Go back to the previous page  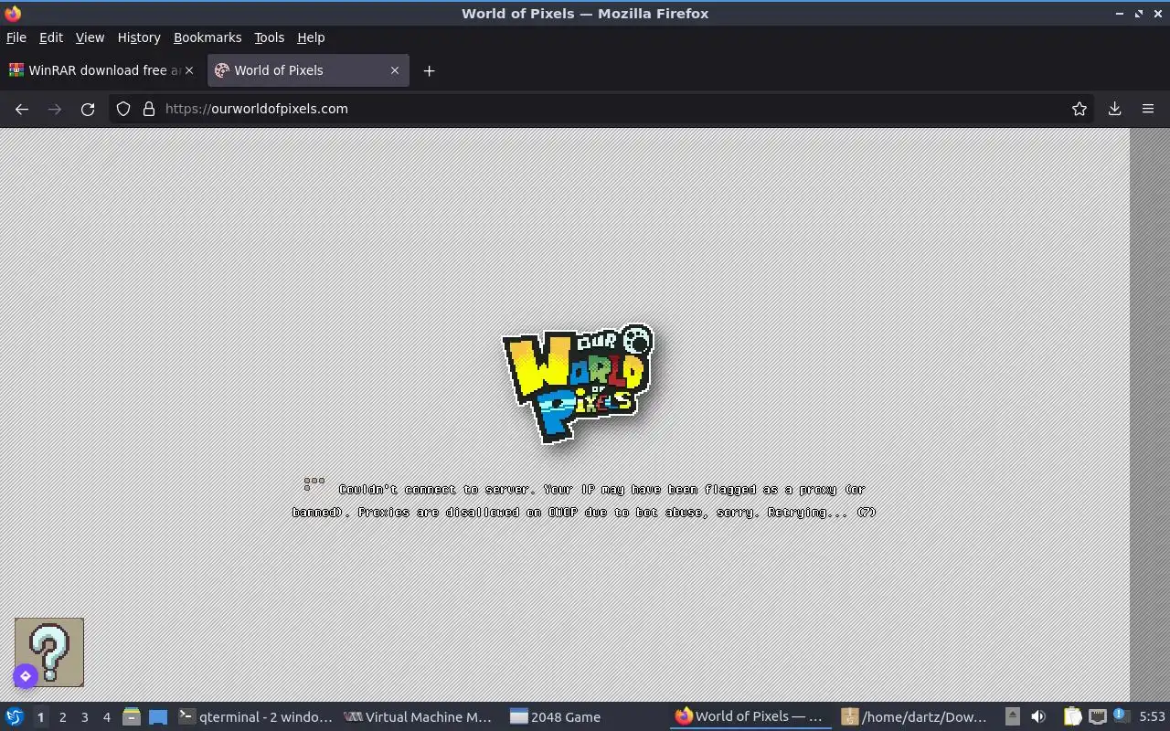(x=22, y=109)
